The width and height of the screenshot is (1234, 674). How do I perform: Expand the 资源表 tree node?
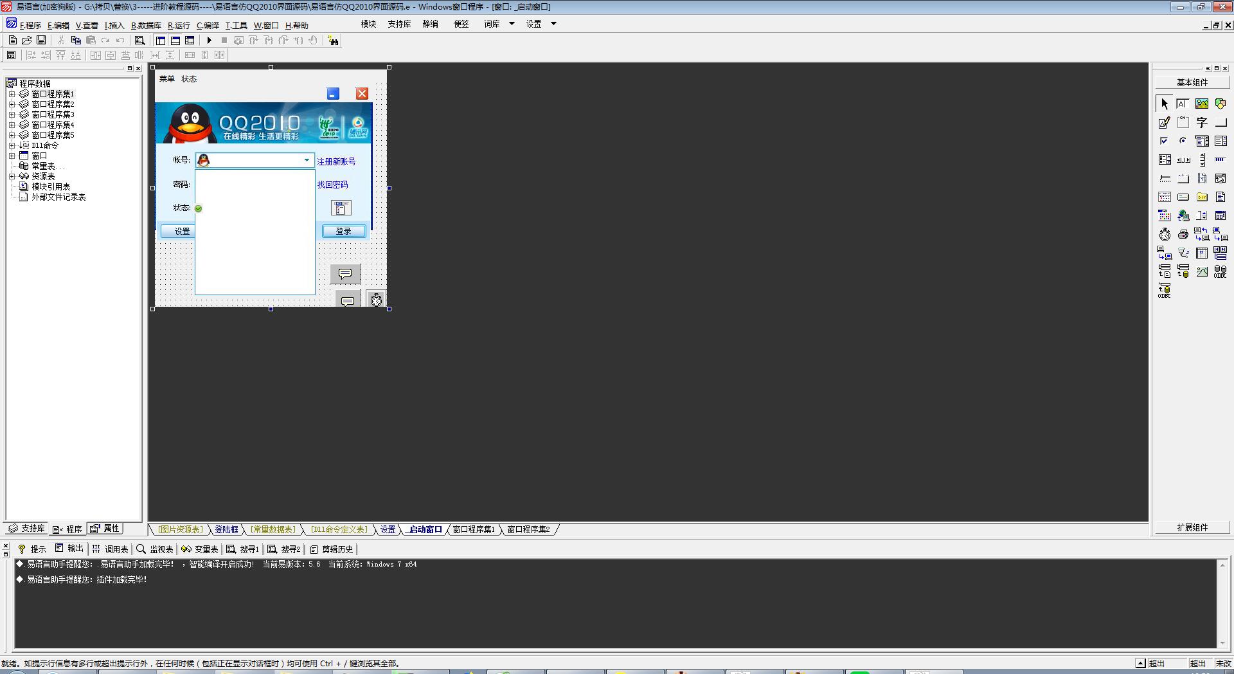click(x=12, y=176)
